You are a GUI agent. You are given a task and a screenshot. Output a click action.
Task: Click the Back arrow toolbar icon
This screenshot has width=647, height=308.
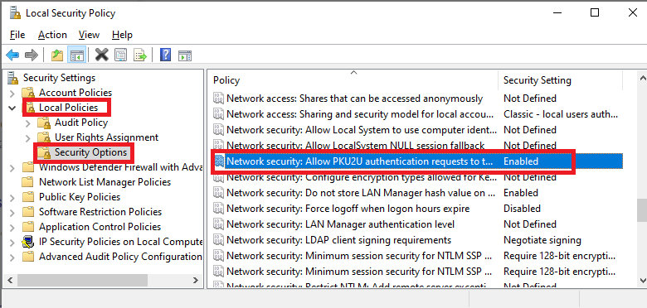[x=12, y=55]
